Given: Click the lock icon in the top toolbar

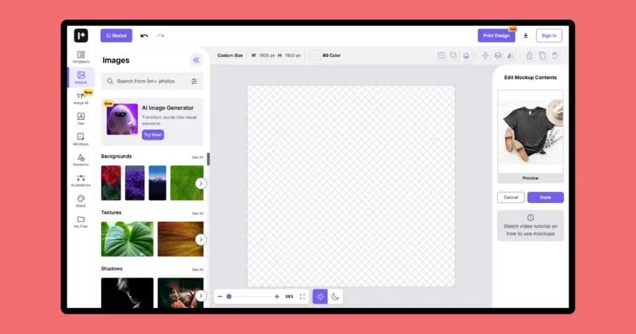Looking at the screenshot, I should click(529, 56).
